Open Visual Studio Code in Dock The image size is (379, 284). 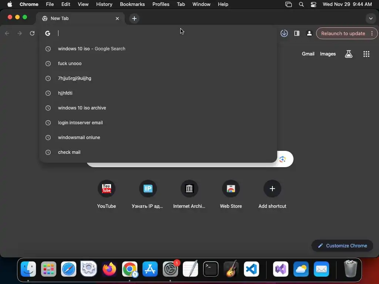(x=251, y=269)
